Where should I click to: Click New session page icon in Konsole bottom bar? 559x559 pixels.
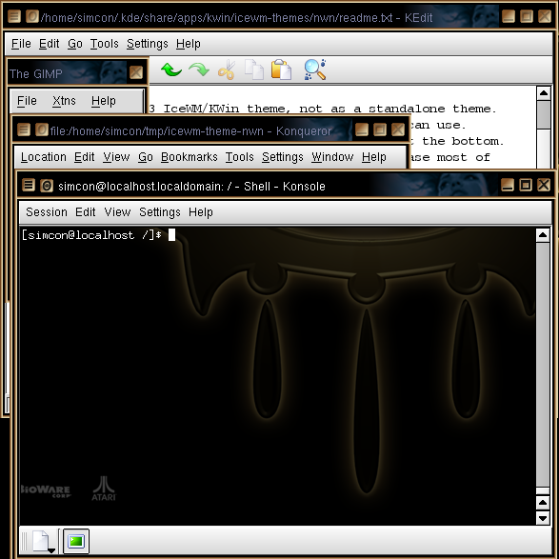43,542
